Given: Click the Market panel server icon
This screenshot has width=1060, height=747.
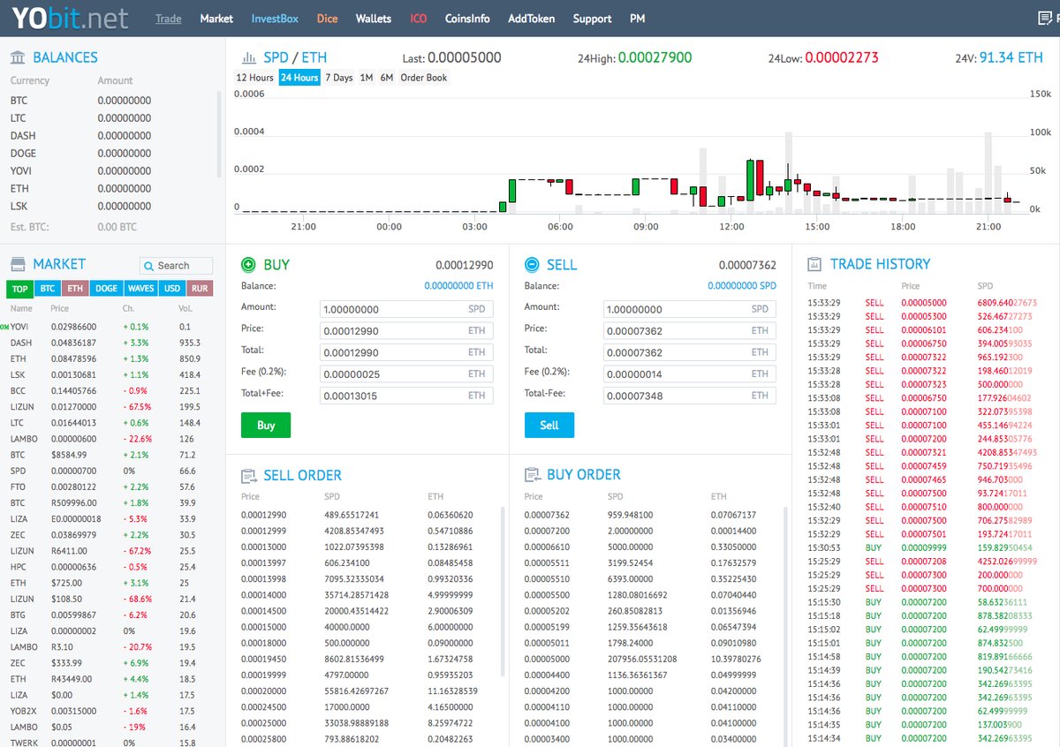Looking at the screenshot, I should coord(18,264).
